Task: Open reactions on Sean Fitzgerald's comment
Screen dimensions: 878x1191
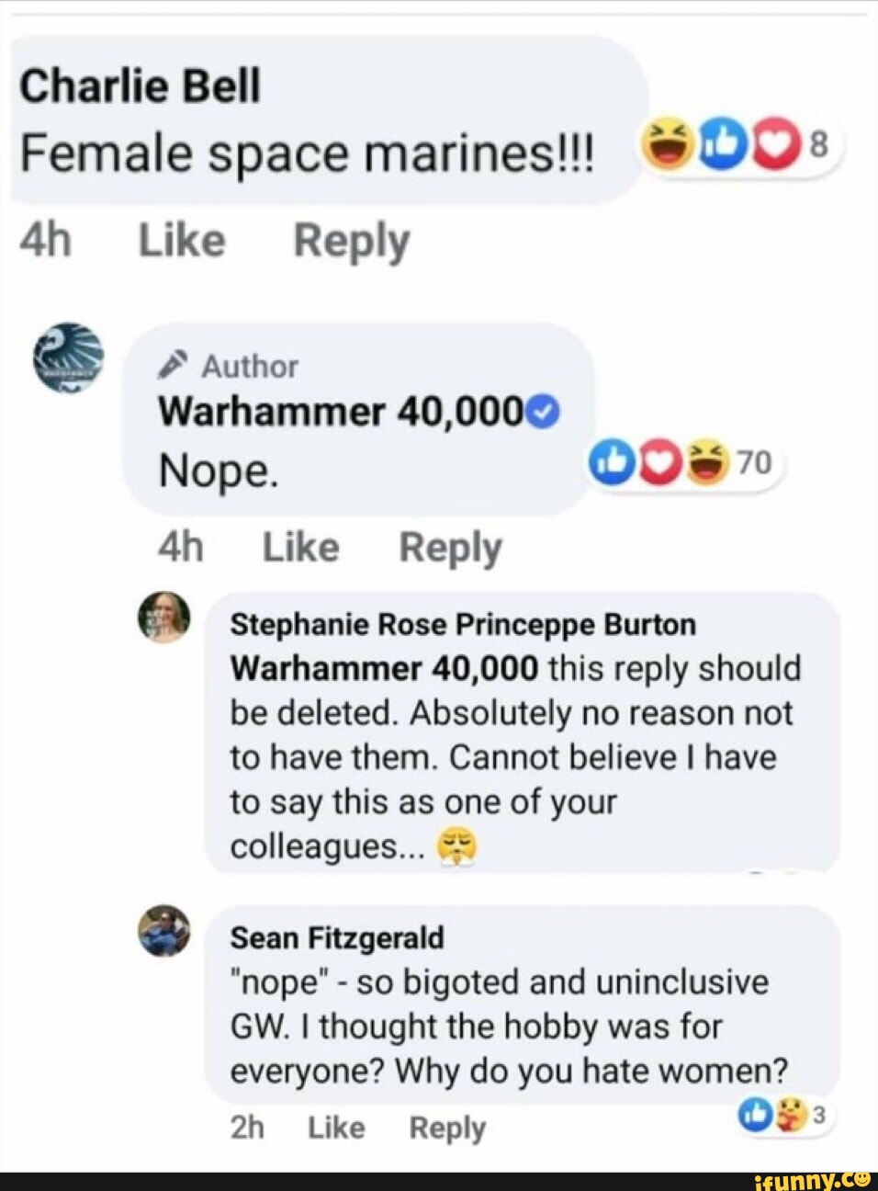Action: (x=785, y=1115)
